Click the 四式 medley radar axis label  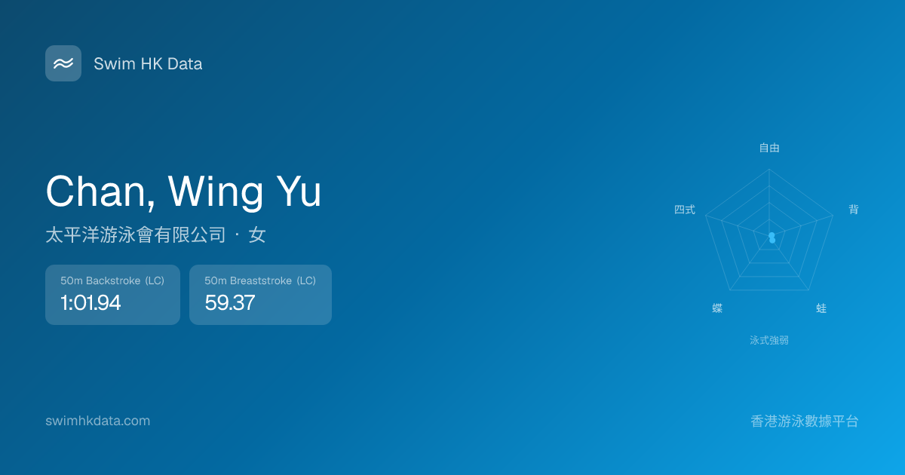click(685, 210)
